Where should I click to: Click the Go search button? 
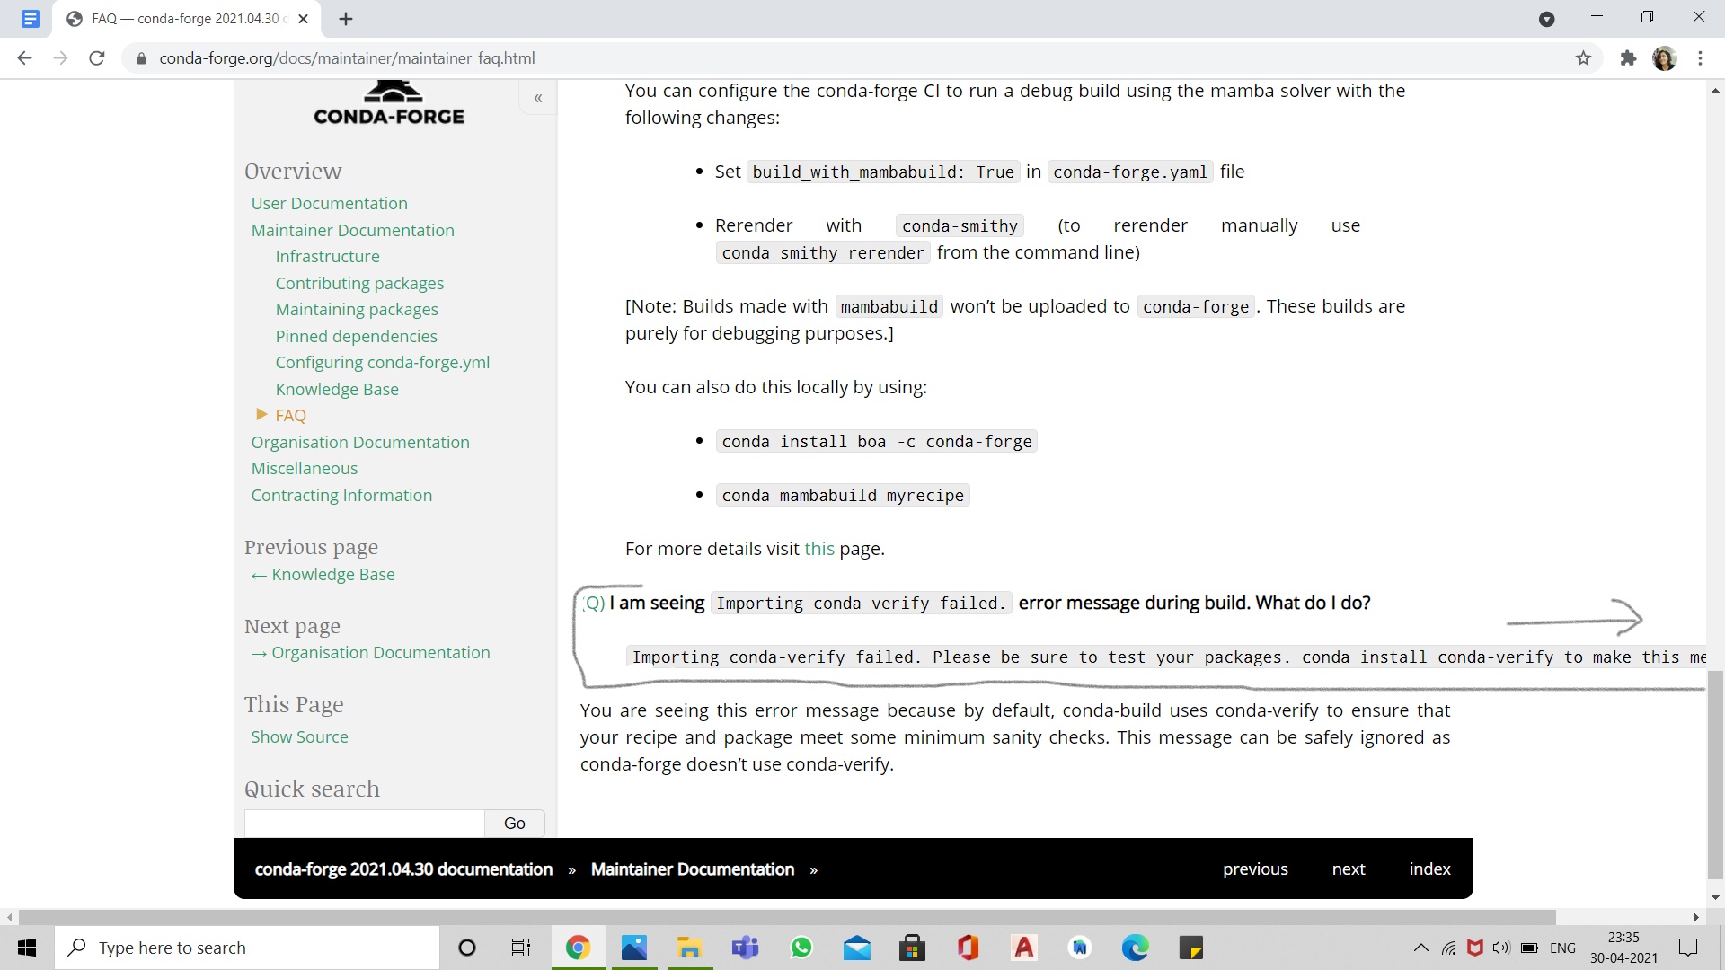tap(515, 824)
